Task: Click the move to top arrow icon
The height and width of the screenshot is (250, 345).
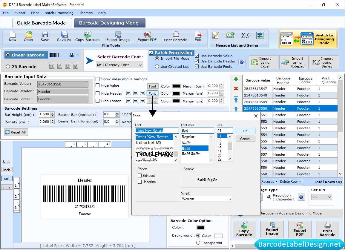Action: [x=236, y=99]
